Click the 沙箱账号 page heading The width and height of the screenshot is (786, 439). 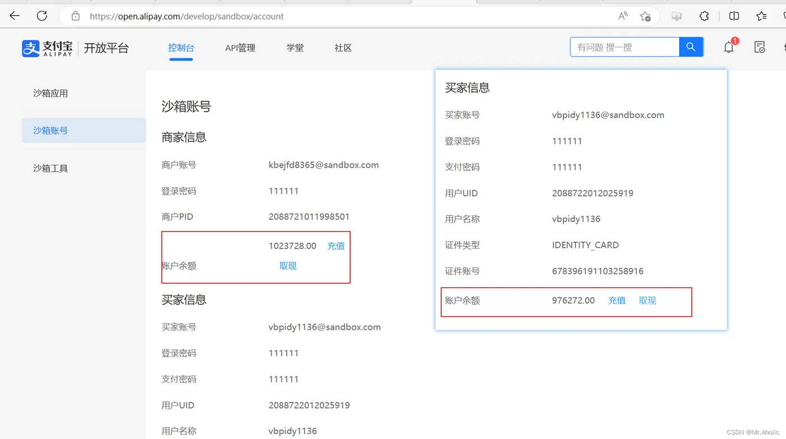pos(186,107)
